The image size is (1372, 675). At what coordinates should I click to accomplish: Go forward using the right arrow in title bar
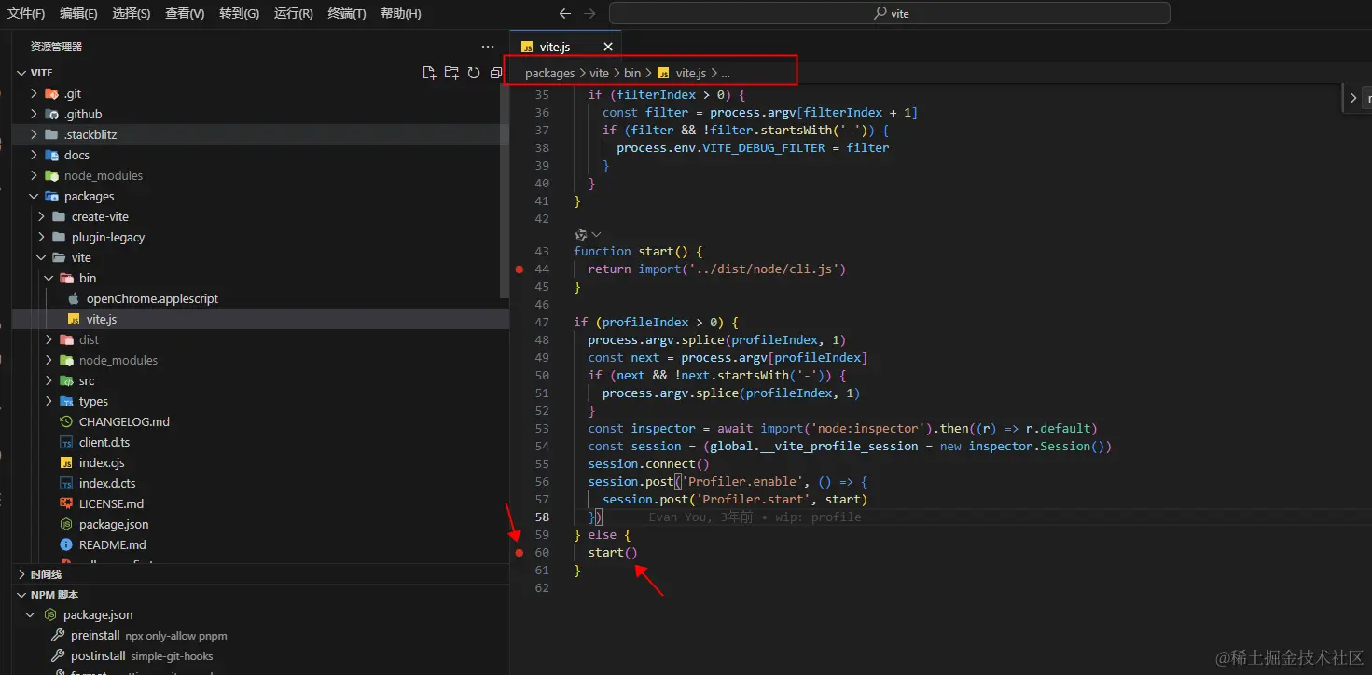point(589,13)
